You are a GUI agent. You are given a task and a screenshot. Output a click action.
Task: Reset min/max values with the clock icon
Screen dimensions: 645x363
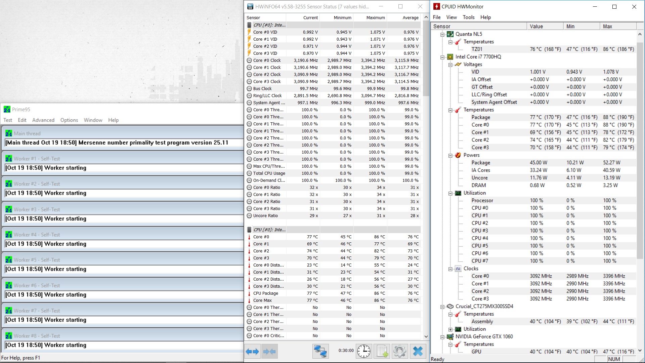(x=364, y=352)
